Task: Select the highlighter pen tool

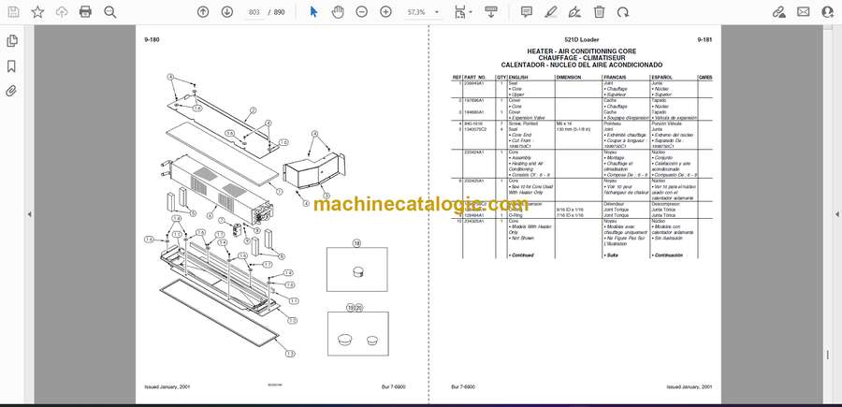Action: [x=550, y=12]
